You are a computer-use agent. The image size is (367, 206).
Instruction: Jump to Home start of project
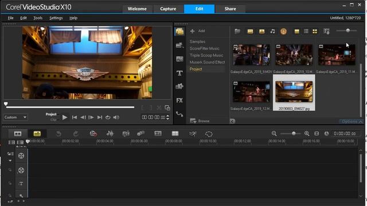click(x=75, y=117)
